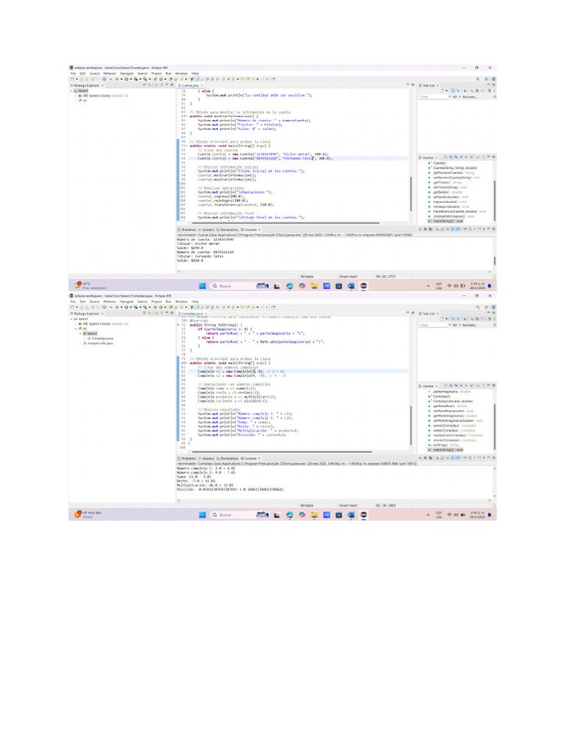The image size is (566, 755).
Task: Click editor horizontal scrollbar in Complejo.java window
Action: [x=282, y=452]
